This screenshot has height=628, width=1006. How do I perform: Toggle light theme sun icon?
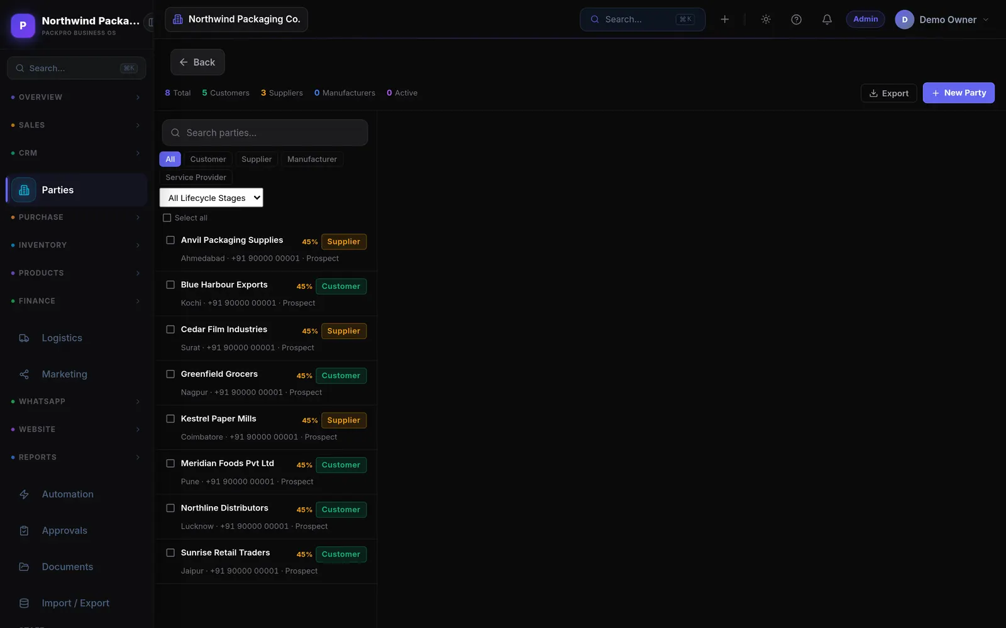766,19
